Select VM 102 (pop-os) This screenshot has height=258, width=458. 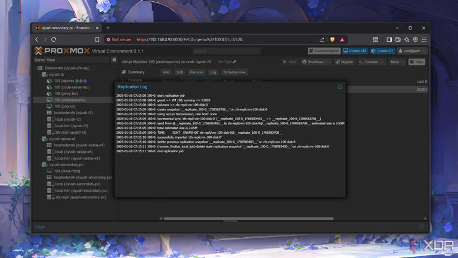[x=64, y=106]
